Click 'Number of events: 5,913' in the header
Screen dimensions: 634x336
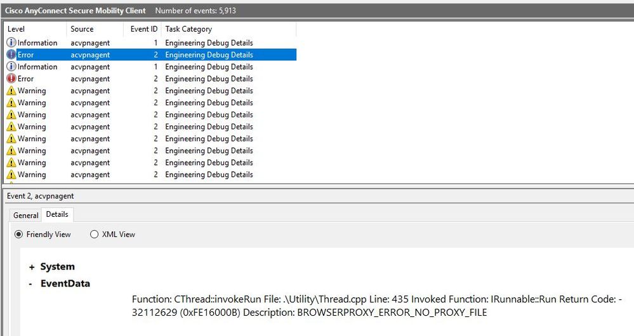195,11
